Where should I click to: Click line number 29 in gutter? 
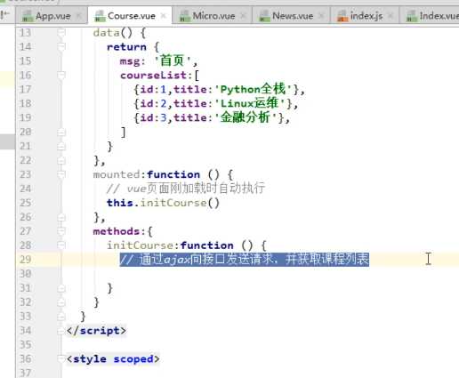(x=25, y=260)
